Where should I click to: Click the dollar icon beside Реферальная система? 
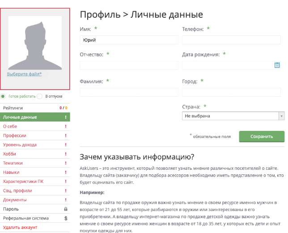pos(66,218)
